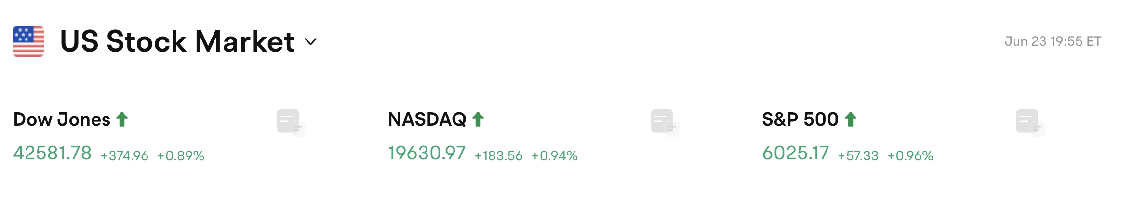Click the US flag icon
Screen dimensions: 1121x207
(x=28, y=41)
